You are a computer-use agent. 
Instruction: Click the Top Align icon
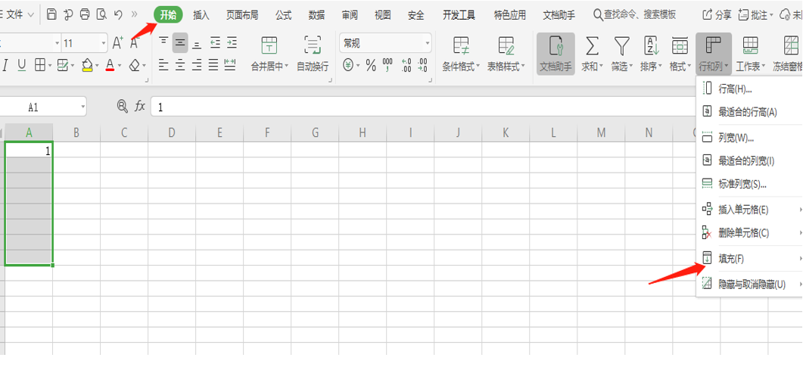[x=163, y=42]
